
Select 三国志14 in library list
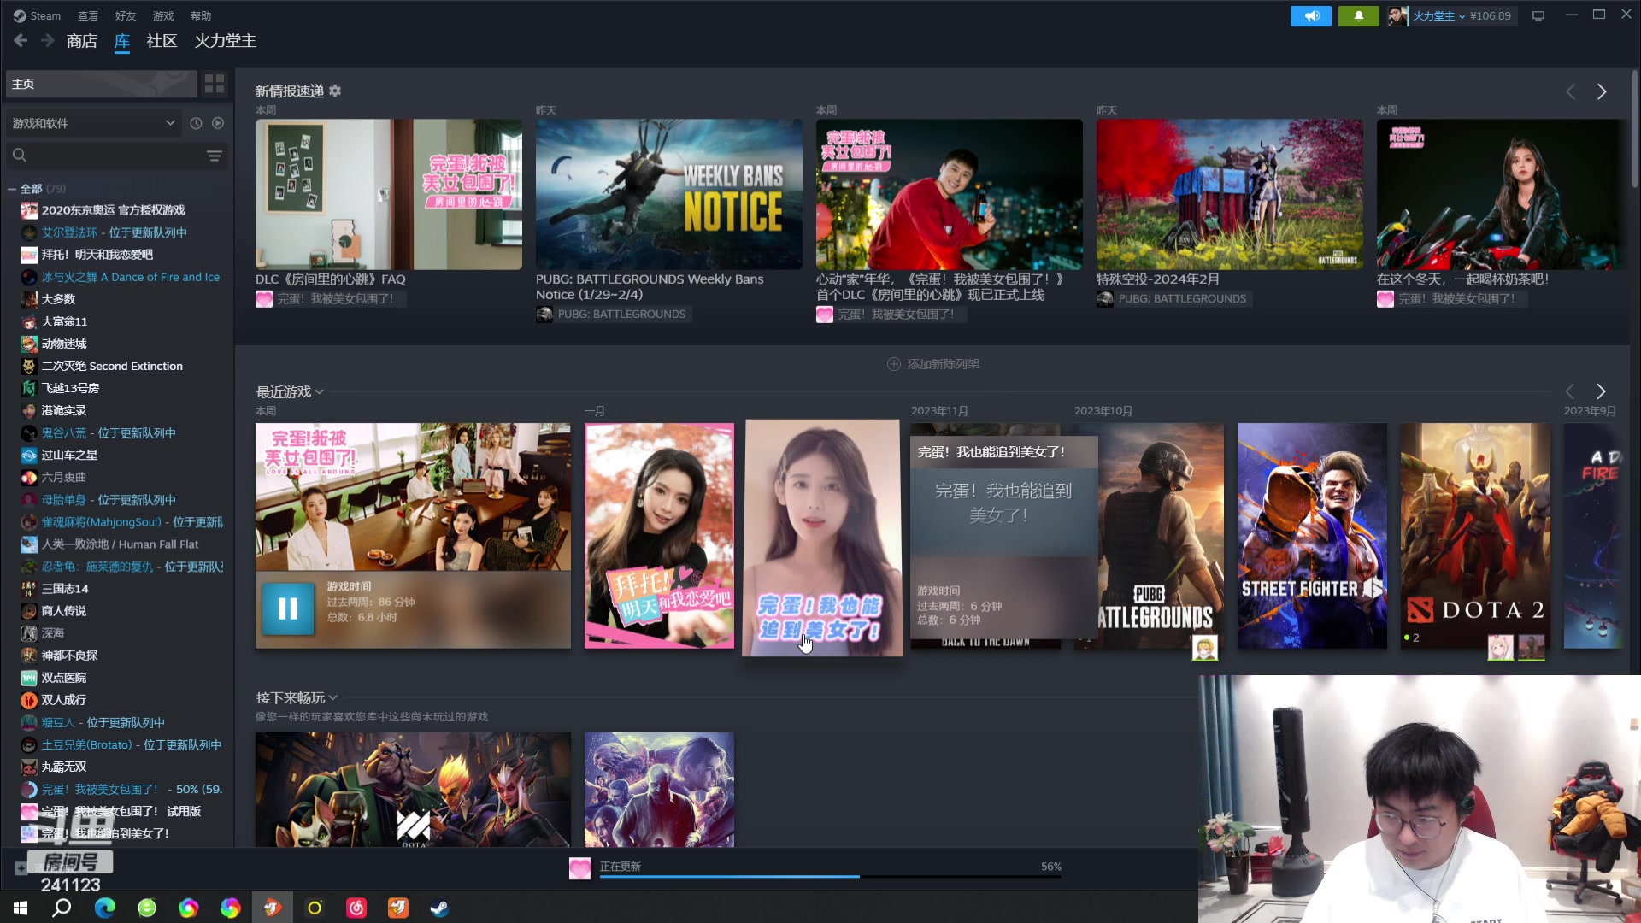pos(65,589)
